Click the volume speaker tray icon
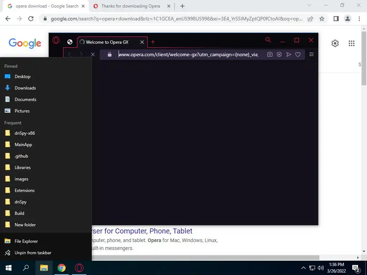The width and height of the screenshot is (367, 275). point(321,268)
